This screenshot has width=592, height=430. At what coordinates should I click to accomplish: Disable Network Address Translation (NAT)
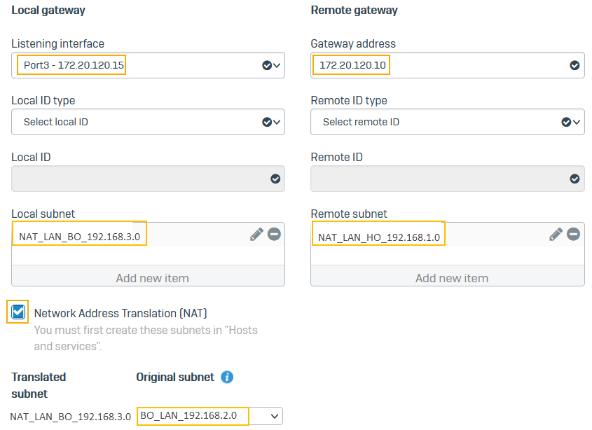[18, 313]
